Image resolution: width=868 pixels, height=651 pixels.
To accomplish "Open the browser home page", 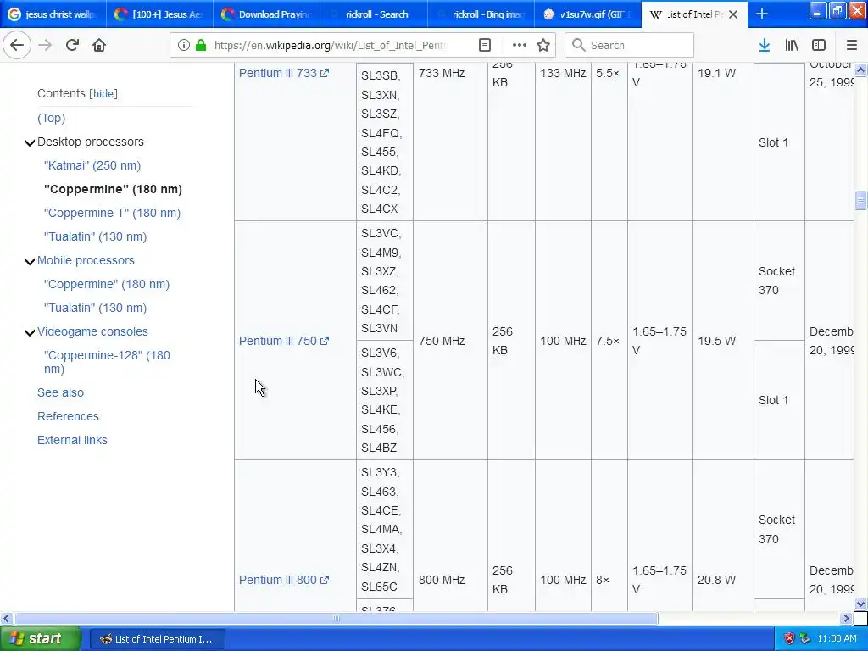I will pyautogui.click(x=99, y=45).
